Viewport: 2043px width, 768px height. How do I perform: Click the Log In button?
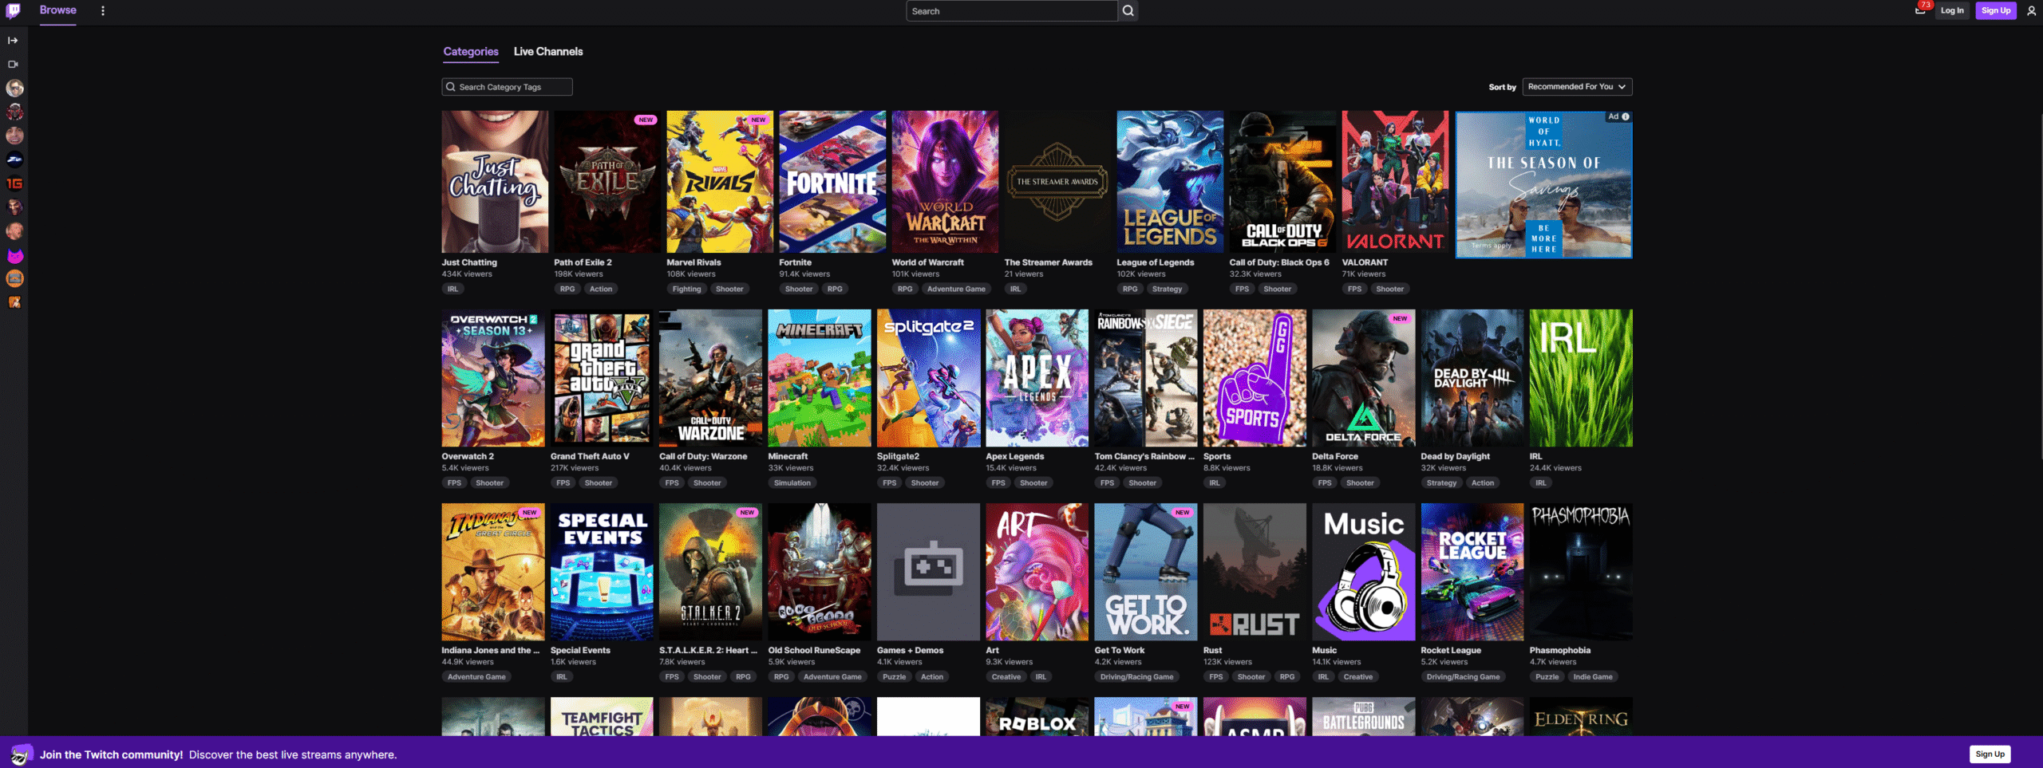pyautogui.click(x=1952, y=10)
